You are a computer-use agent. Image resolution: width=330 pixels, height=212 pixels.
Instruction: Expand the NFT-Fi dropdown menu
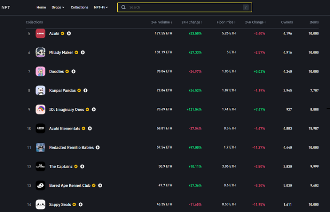[101, 8]
